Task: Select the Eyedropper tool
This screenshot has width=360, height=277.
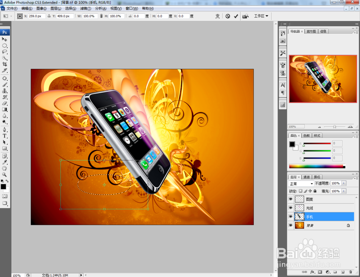Action: (4, 162)
